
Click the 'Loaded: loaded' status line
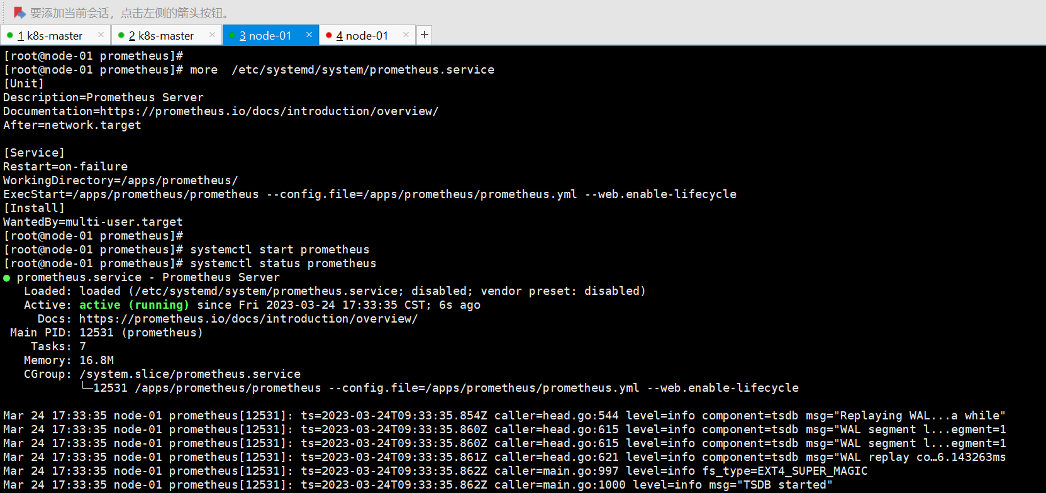[335, 291]
